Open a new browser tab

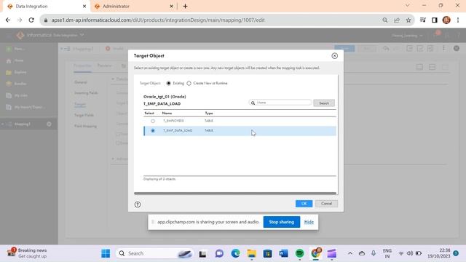(x=185, y=7)
